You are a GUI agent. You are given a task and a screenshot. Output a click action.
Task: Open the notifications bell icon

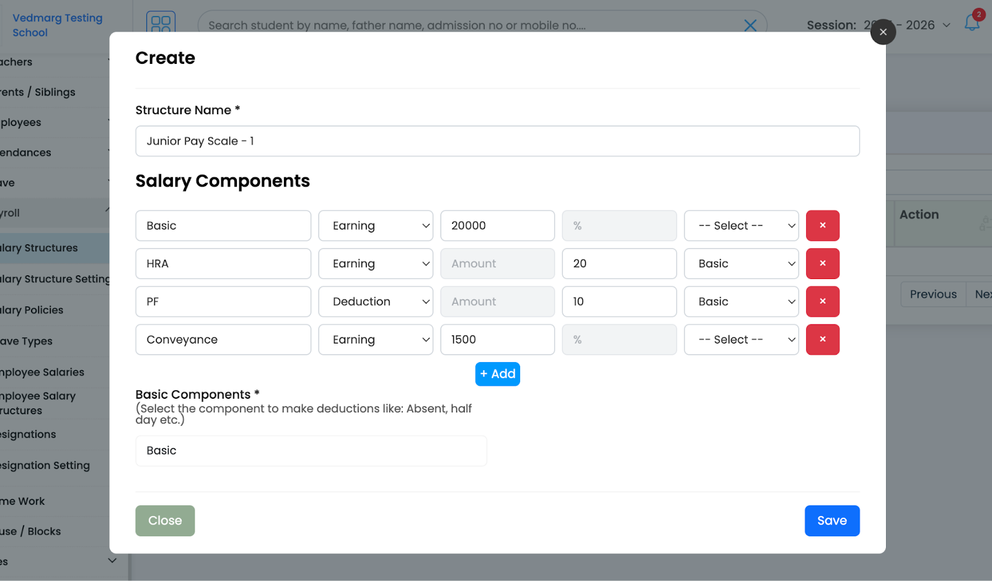tap(972, 25)
